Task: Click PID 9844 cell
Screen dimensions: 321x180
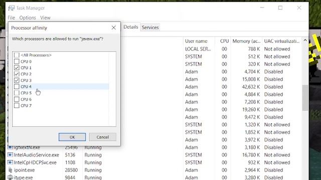Action: coord(70,177)
